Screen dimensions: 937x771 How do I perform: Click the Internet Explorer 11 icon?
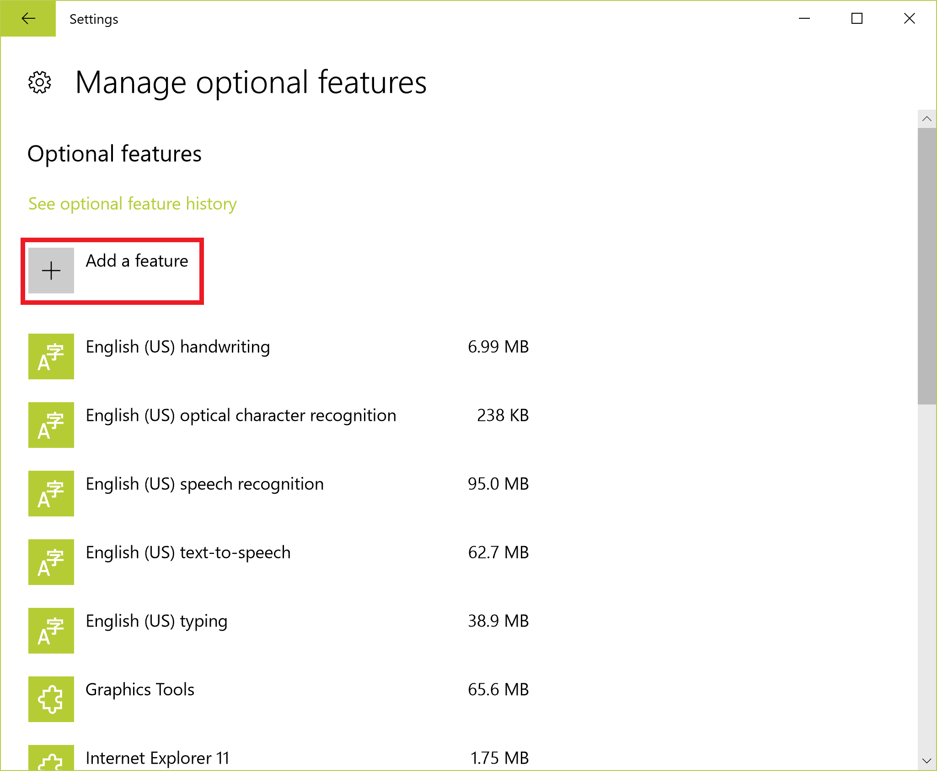[51, 759]
